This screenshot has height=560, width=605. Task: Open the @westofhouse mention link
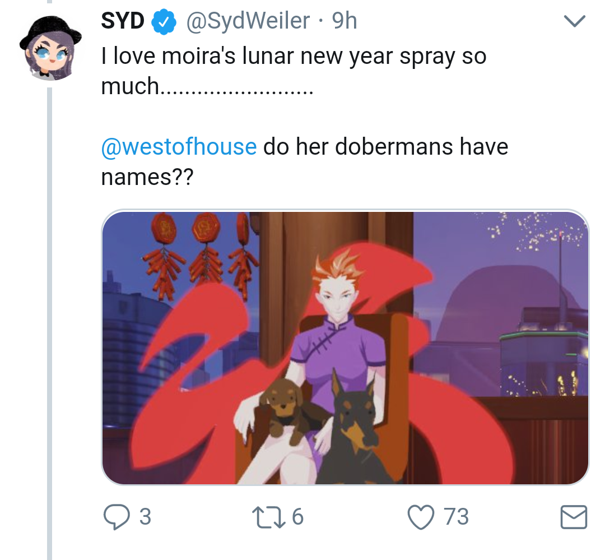pos(179,147)
